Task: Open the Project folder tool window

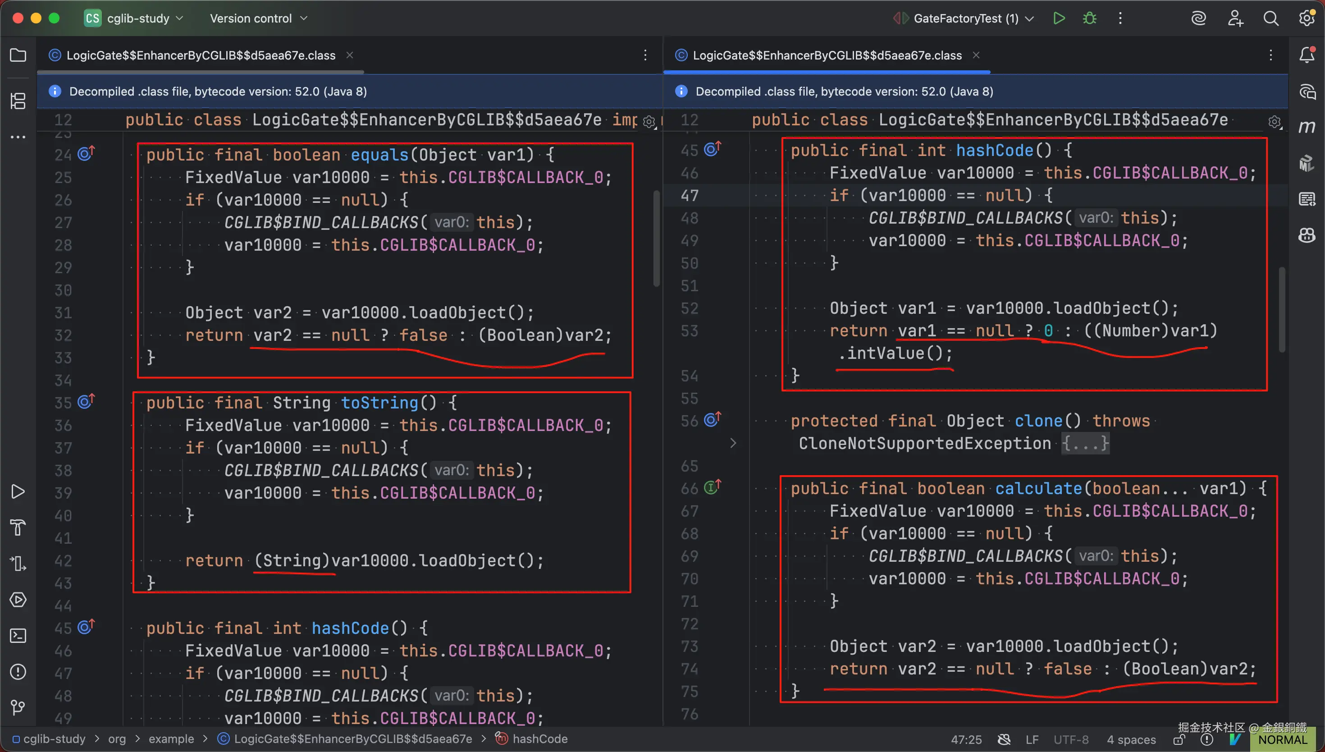Action: pos(18,55)
